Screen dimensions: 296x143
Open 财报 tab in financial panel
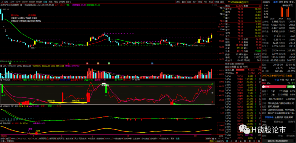coord(286,2)
